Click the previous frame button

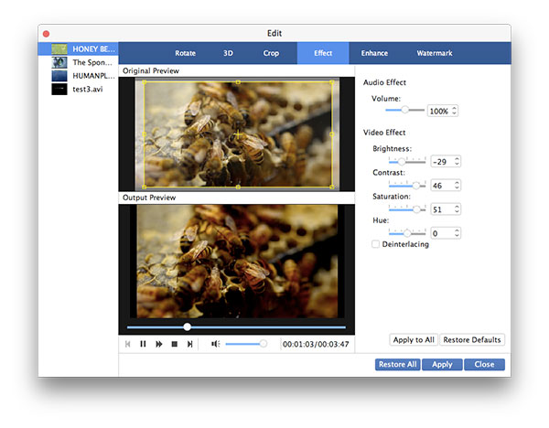click(x=127, y=344)
